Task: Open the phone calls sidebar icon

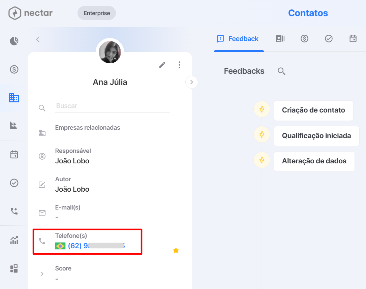Action: click(14, 211)
